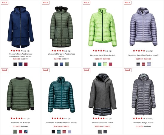The height and width of the screenshot is (135, 164).
Task: Pick red swatch for Avant Featherless Hoody
Action: click(143, 64)
